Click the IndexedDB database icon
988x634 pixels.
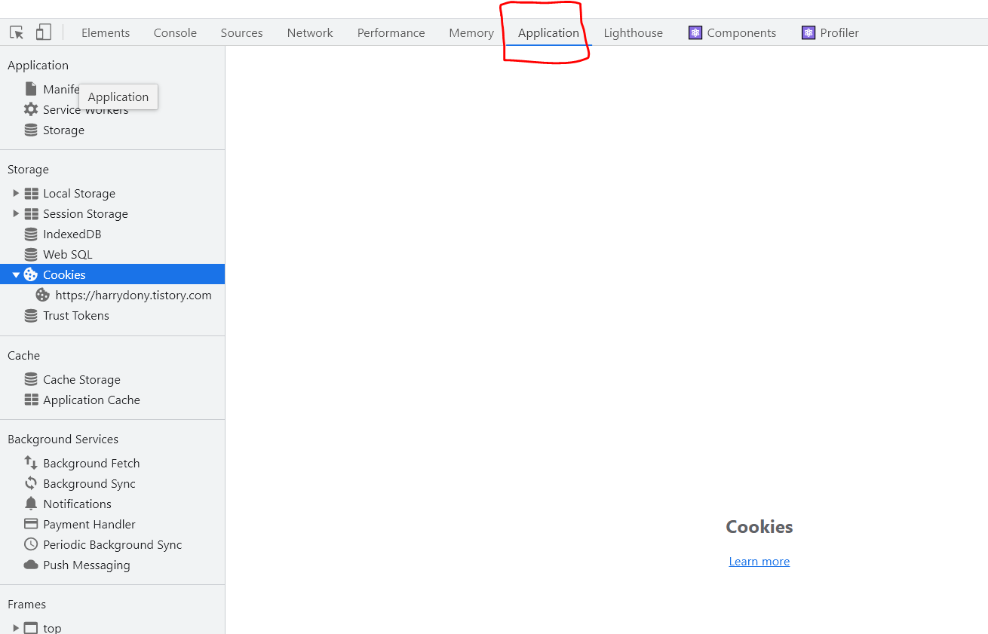tap(31, 234)
